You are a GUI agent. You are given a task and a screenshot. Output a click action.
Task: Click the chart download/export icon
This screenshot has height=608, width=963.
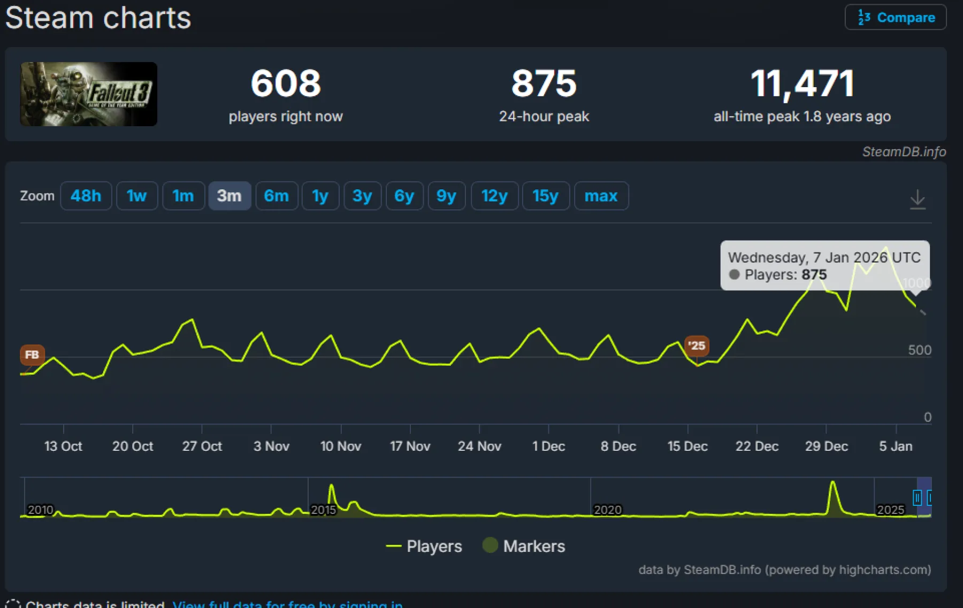[x=919, y=198]
